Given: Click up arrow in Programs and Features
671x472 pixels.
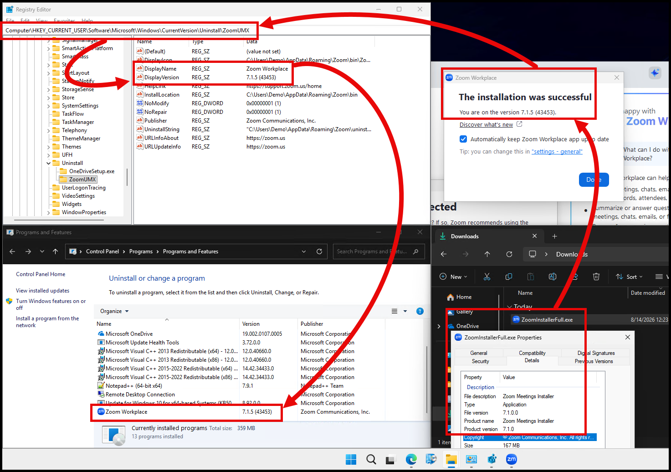Looking at the screenshot, I should [56, 251].
